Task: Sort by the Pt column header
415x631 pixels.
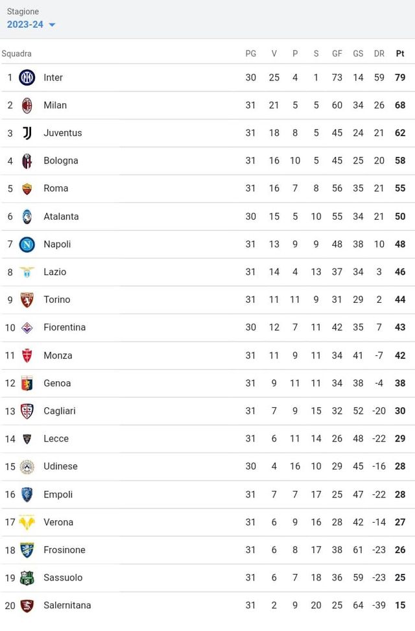Action: click(400, 54)
